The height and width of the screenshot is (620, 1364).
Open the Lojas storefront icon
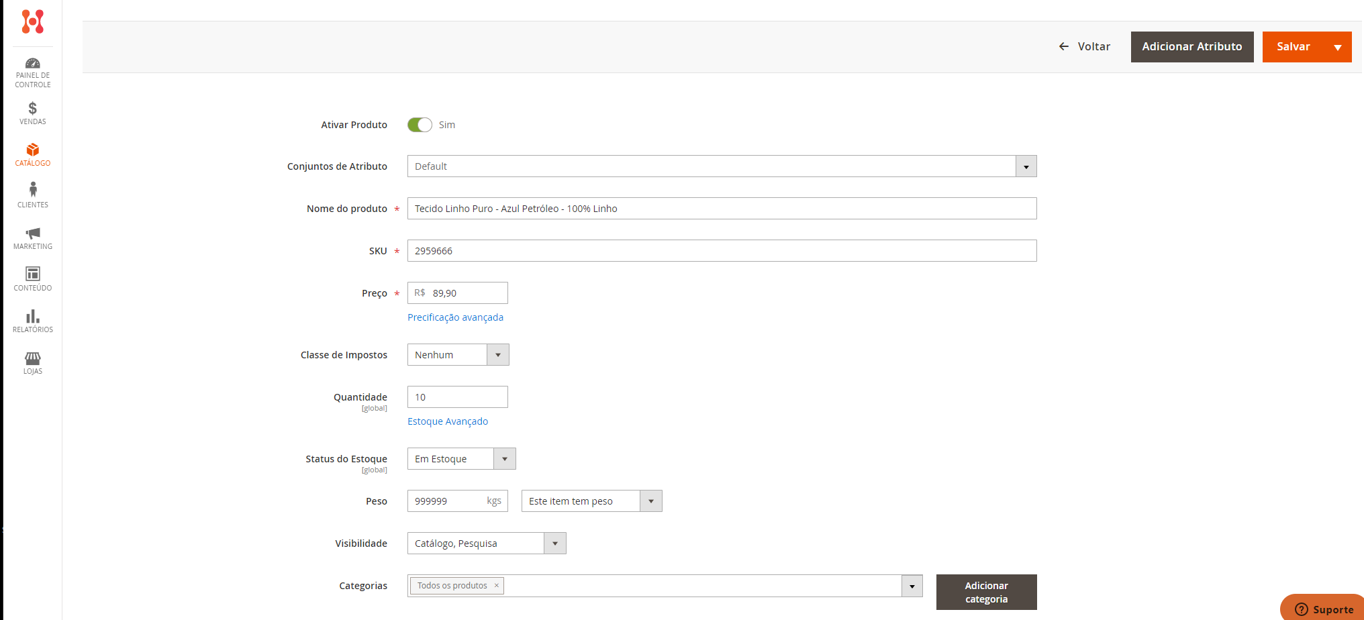tap(32, 358)
